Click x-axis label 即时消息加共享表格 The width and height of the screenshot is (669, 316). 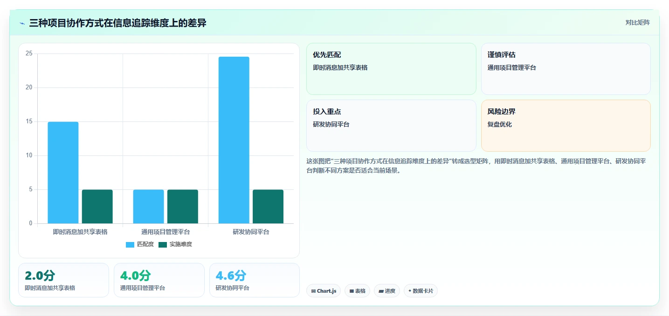coord(80,232)
